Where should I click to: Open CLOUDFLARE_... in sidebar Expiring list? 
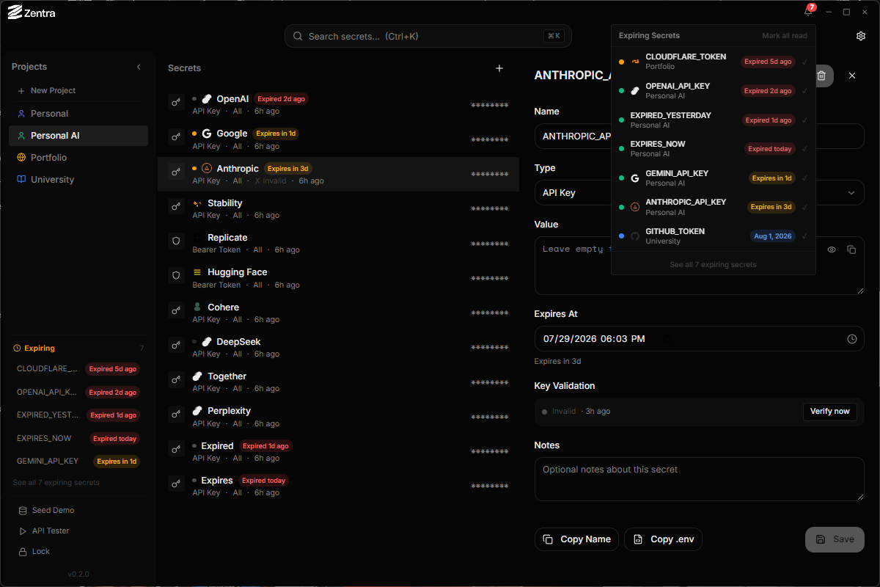(78, 369)
